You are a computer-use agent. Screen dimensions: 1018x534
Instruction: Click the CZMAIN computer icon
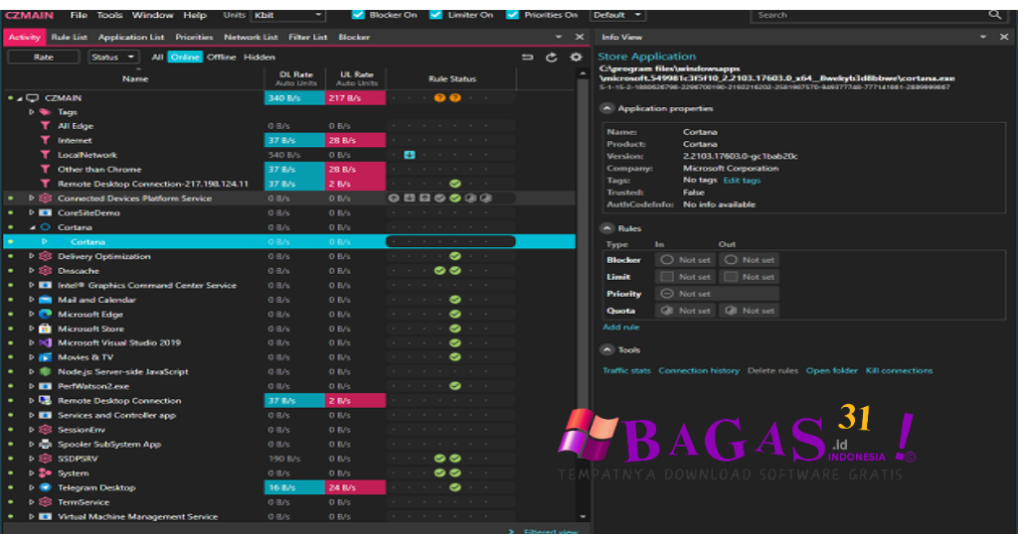[32, 98]
